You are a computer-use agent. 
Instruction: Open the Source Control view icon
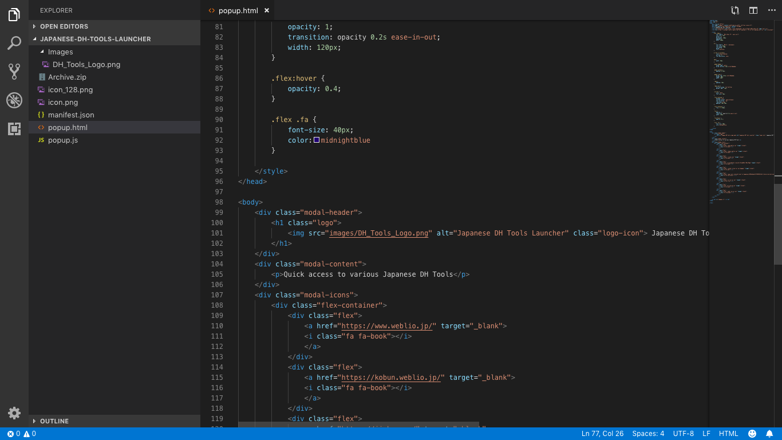(x=14, y=72)
